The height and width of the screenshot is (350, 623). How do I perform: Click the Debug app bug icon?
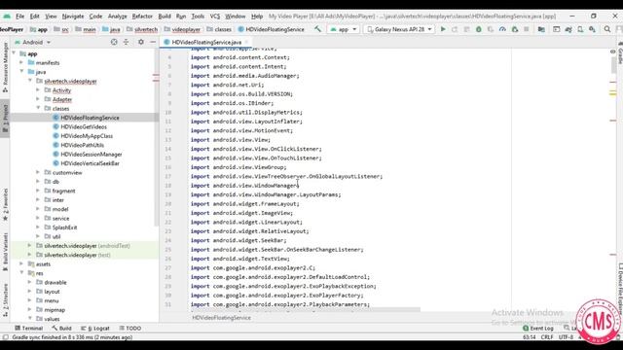tap(479, 29)
